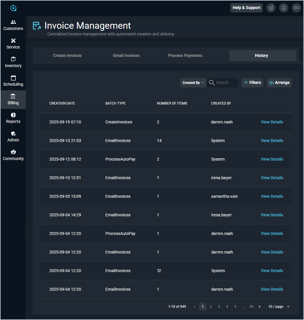This screenshot has width=304, height=320.
Task: Open the Scheduling calendar icon
Action: 13,78
